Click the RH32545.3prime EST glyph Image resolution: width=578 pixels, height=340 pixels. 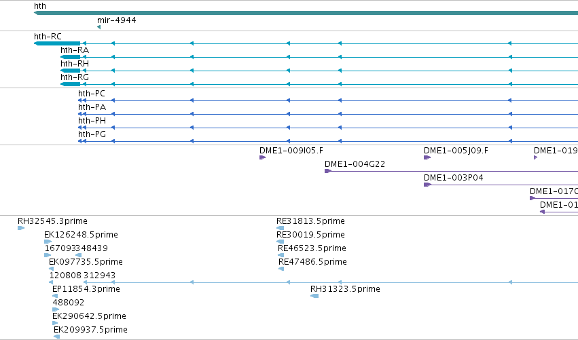[x=21, y=229]
